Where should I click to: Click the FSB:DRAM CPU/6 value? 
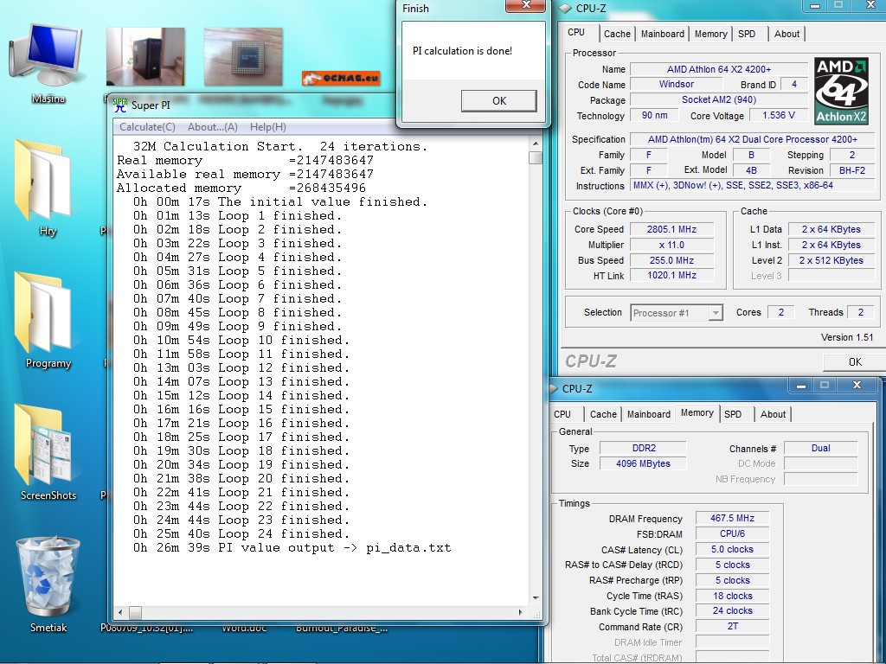pyautogui.click(x=732, y=533)
